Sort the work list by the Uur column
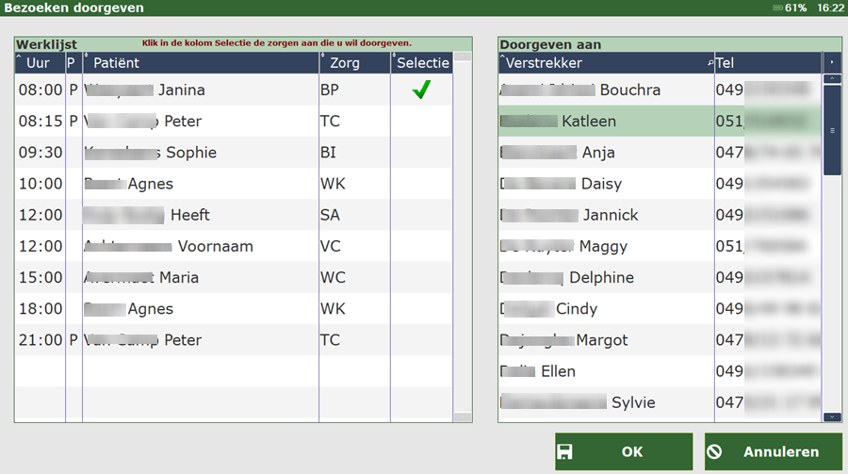The width and height of the screenshot is (848, 474). (39, 63)
